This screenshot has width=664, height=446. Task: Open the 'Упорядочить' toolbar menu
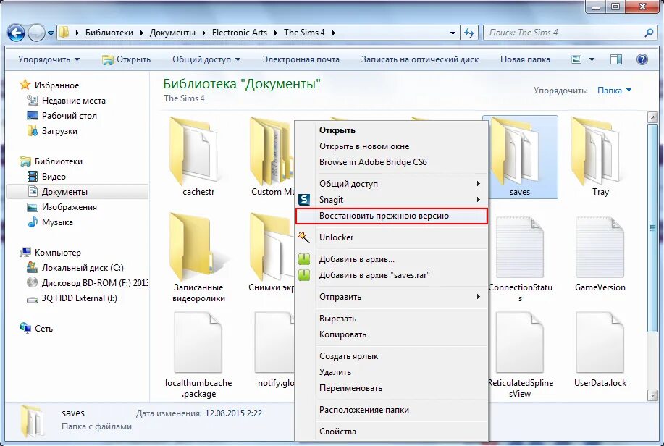(x=49, y=59)
